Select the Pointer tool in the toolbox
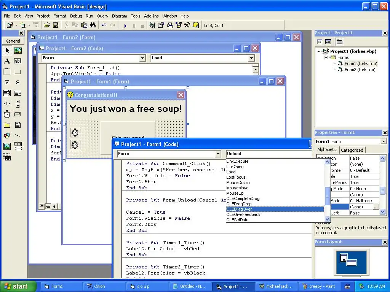This screenshot has width=390, height=292. tap(7, 51)
